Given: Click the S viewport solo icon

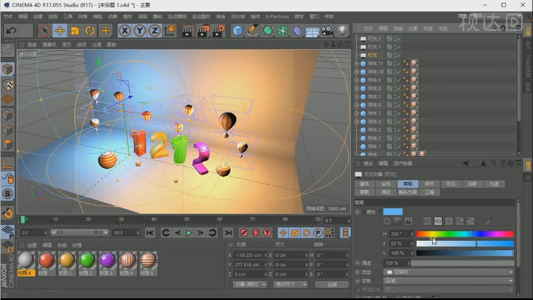Looking at the screenshot, I should click(x=7, y=194).
